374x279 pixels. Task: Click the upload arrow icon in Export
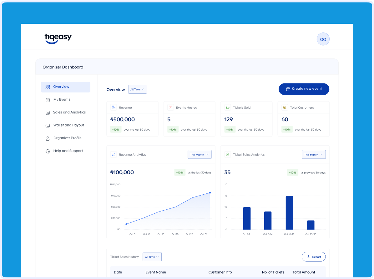(308, 257)
